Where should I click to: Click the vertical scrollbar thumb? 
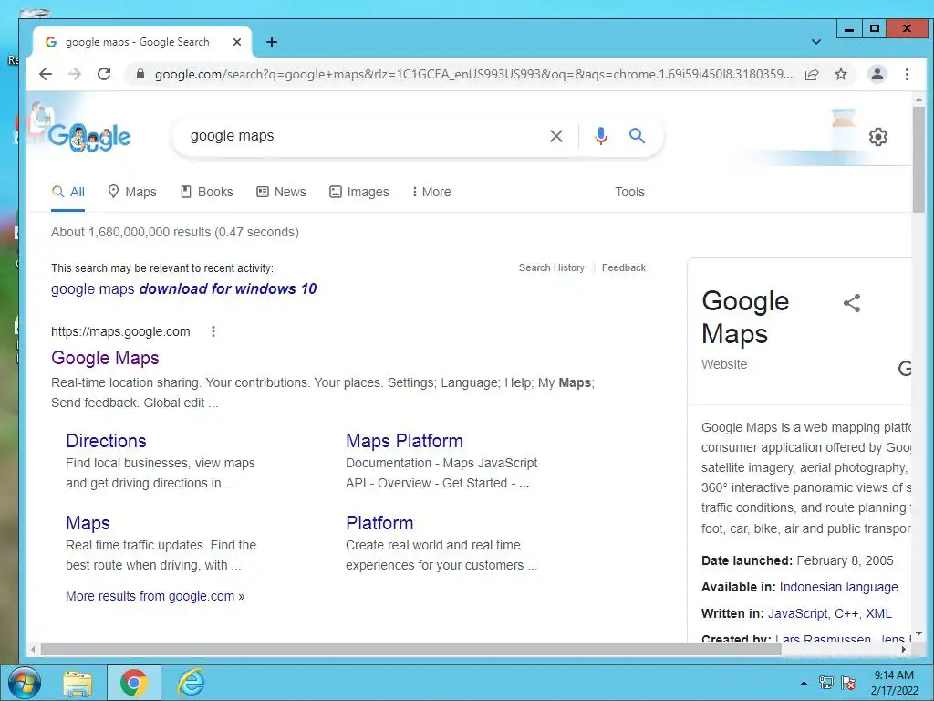919,159
